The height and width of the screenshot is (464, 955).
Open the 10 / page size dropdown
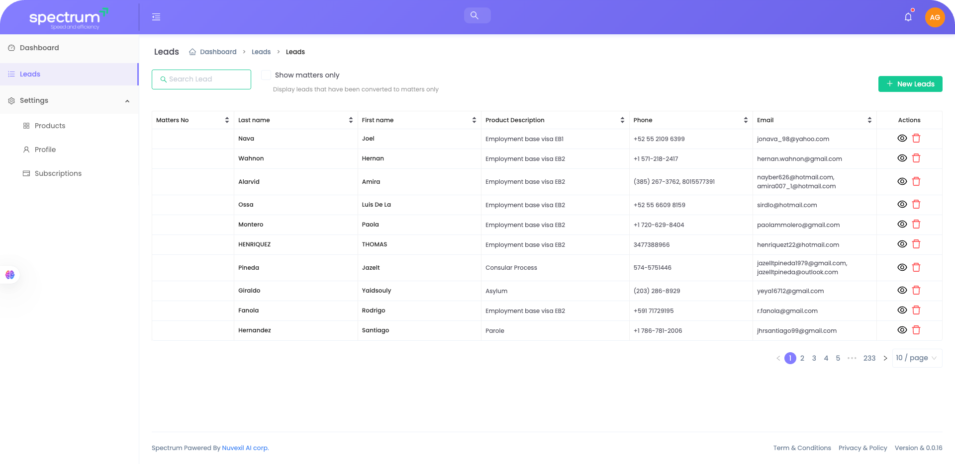pyautogui.click(x=917, y=358)
